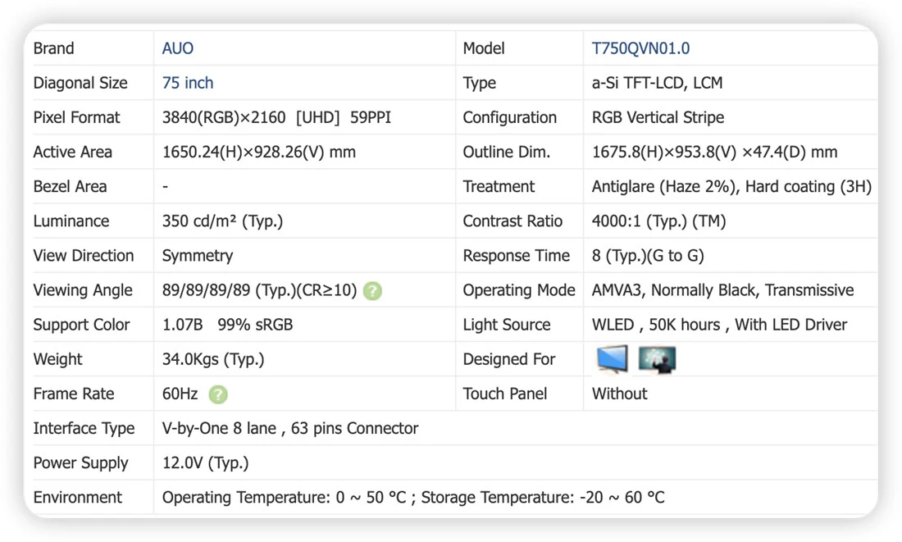Click the 1.07B 99% sRGB value

[x=227, y=325]
